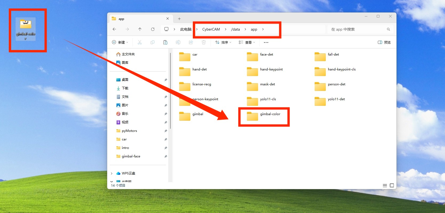The width and height of the screenshot is (445, 213).
Task: Click the Copy icon in toolbar
Action: tap(153, 42)
